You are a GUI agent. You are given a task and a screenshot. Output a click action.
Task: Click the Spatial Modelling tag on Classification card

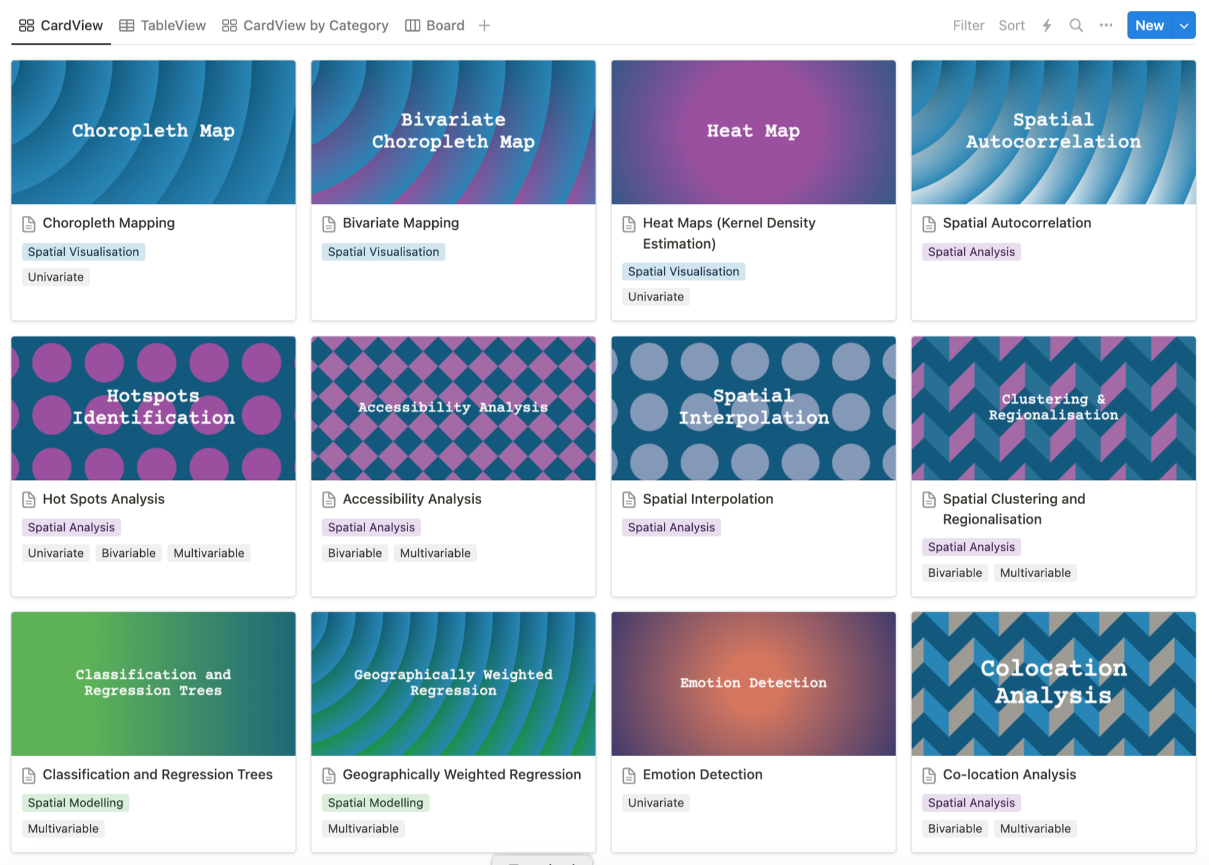tap(76, 803)
